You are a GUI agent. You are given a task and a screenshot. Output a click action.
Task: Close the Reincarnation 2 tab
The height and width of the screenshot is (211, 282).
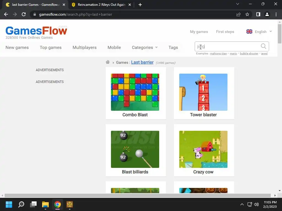point(130,5)
